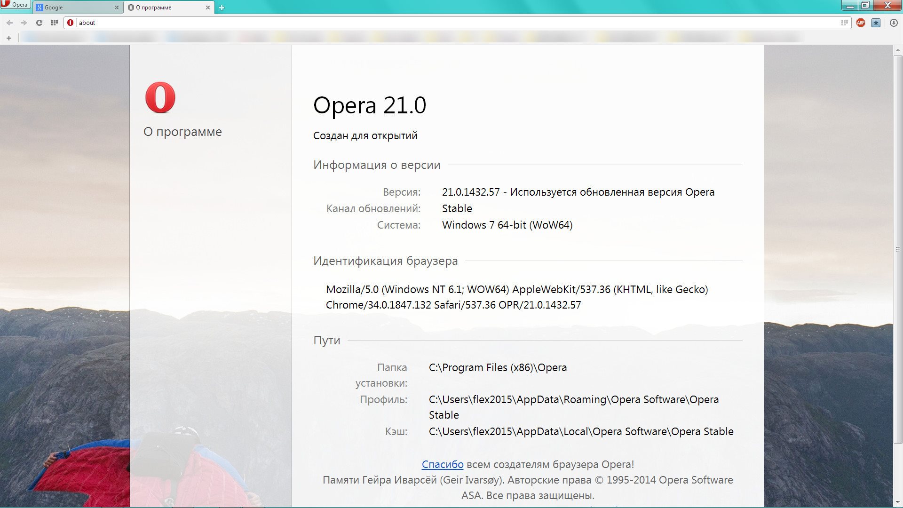Image resolution: width=903 pixels, height=508 pixels.
Task: Click the bookmark star extension icon
Action: tap(876, 23)
